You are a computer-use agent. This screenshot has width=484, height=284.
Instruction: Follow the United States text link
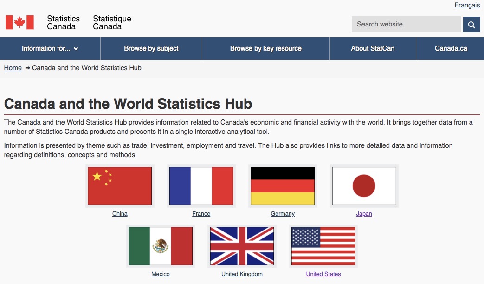pyautogui.click(x=323, y=274)
